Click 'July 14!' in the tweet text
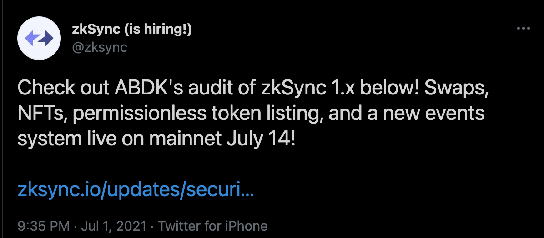Viewport: 544px width, 238px height. (261, 139)
